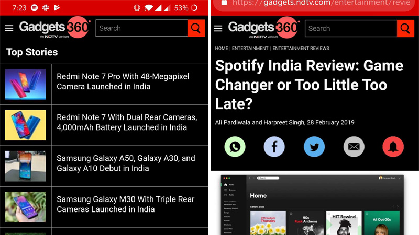Click the author and date byline
Image resolution: width=419 pixels, height=235 pixels.
(x=284, y=123)
